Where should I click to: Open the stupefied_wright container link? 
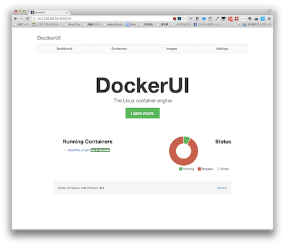[79, 150]
